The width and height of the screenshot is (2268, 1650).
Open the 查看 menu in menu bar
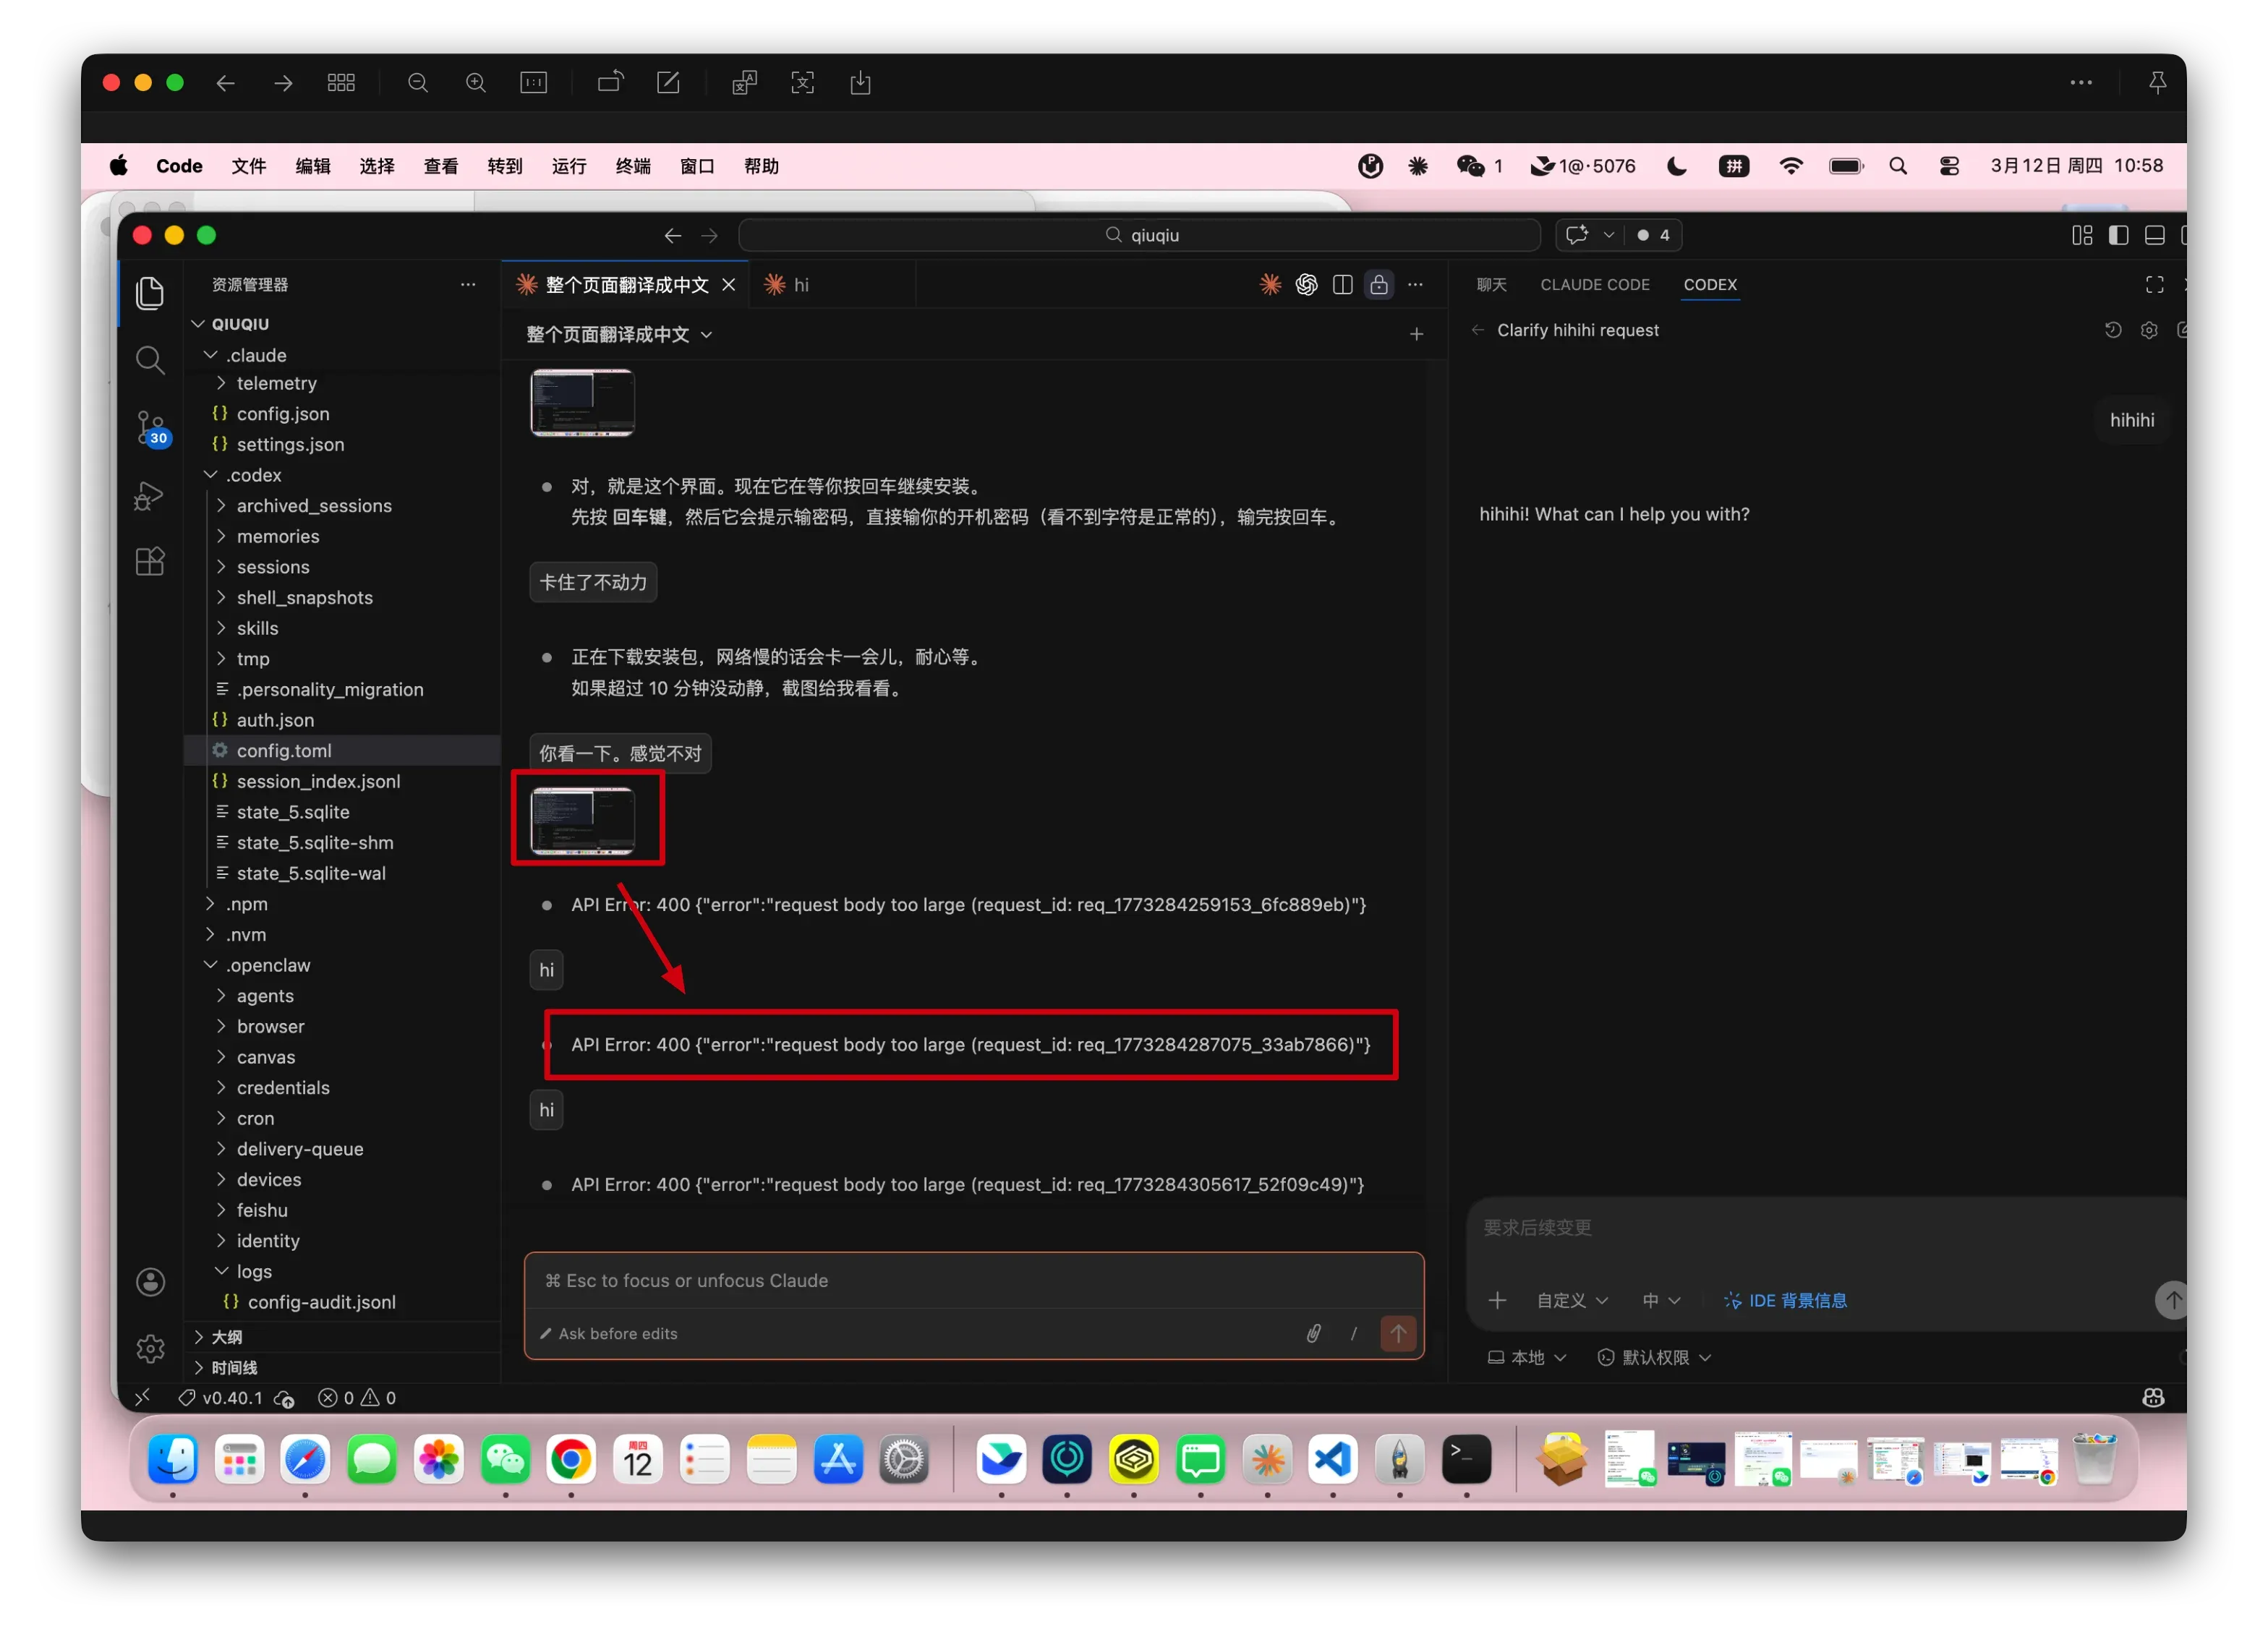click(x=441, y=166)
